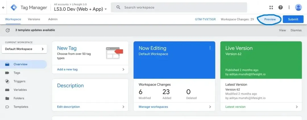
Task: Click the Variables sidebar icon
Action: tap(7, 90)
